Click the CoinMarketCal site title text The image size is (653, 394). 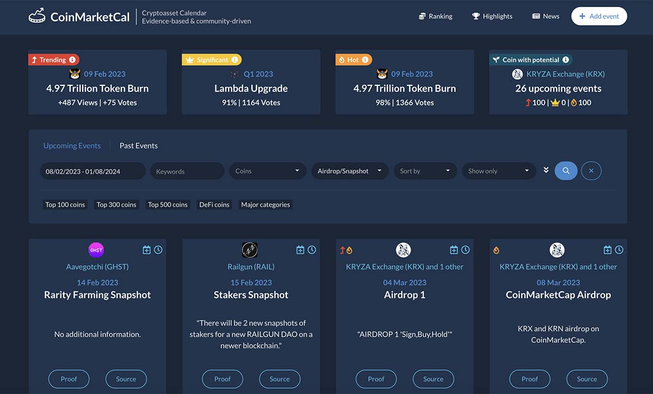[x=90, y=17]
